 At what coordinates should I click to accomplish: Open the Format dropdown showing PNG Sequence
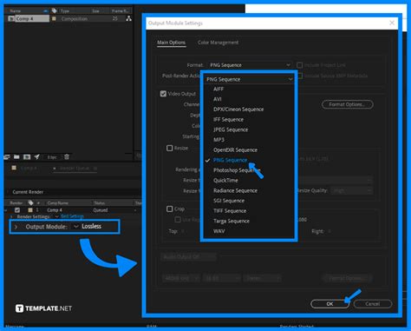[x=250, y=65]
